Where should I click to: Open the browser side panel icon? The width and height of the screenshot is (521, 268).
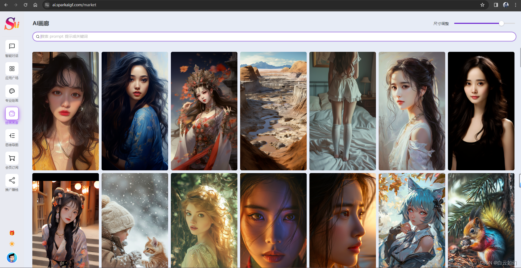click(496, 5)
